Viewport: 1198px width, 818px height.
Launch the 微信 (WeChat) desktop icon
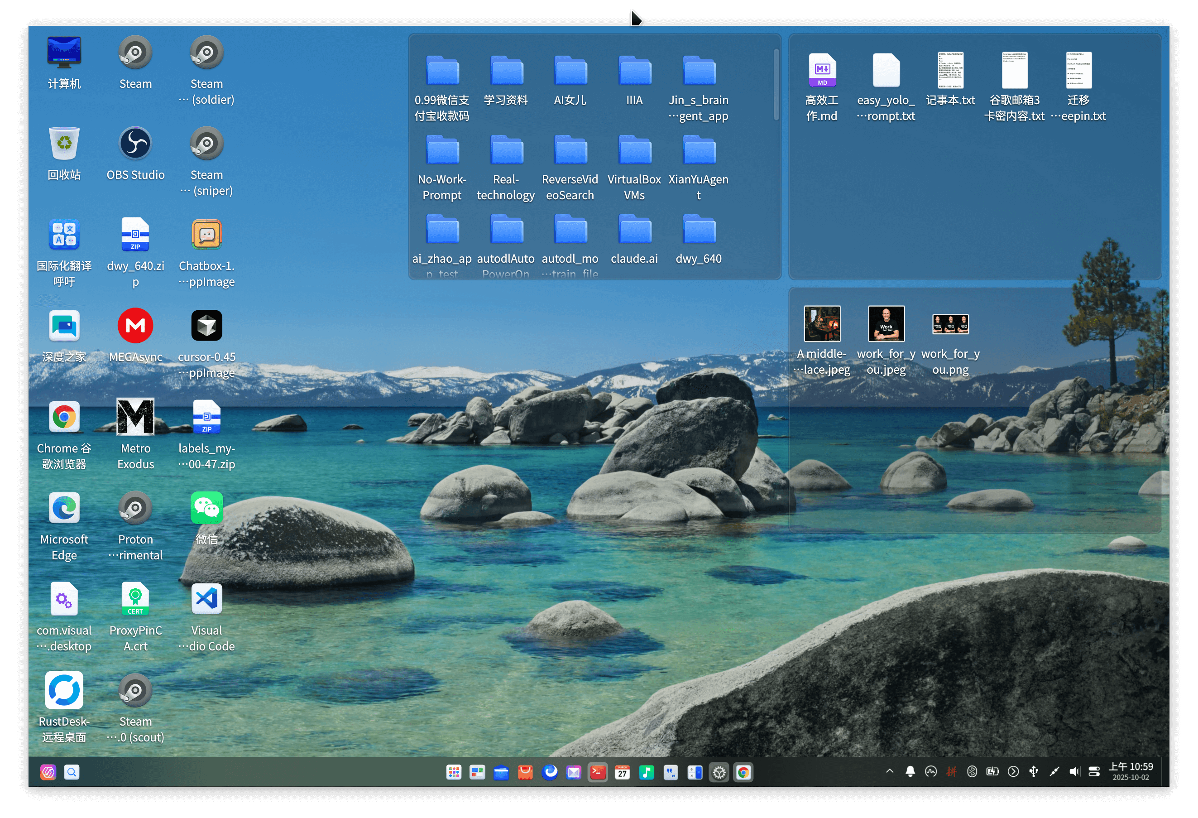207,509
